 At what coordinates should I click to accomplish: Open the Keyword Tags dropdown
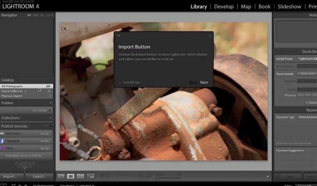[x=307, y=117]
